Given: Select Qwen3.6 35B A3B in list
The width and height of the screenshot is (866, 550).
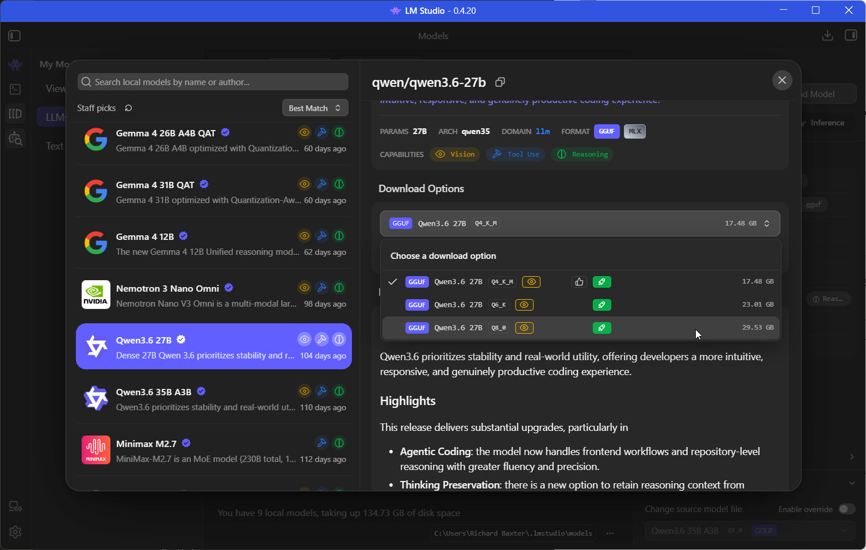Looking at the screenshot, I should tap(214, 398).
